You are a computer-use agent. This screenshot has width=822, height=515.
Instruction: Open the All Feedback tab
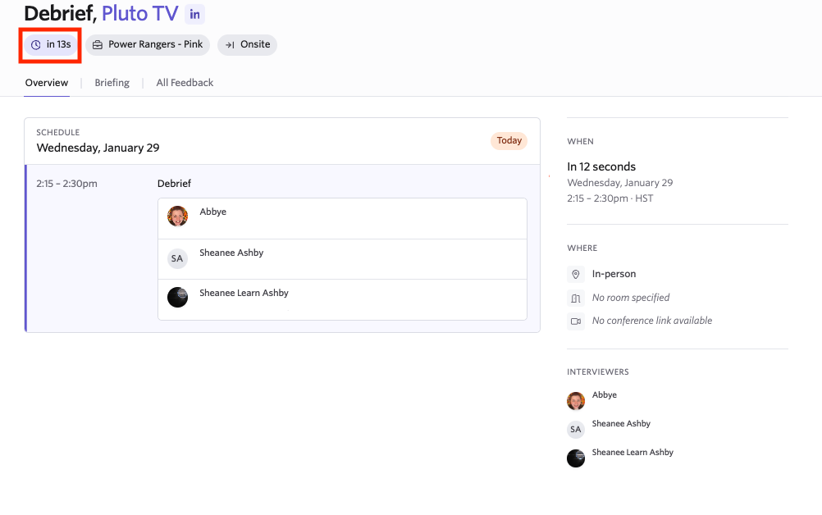(x=185, y=83)
